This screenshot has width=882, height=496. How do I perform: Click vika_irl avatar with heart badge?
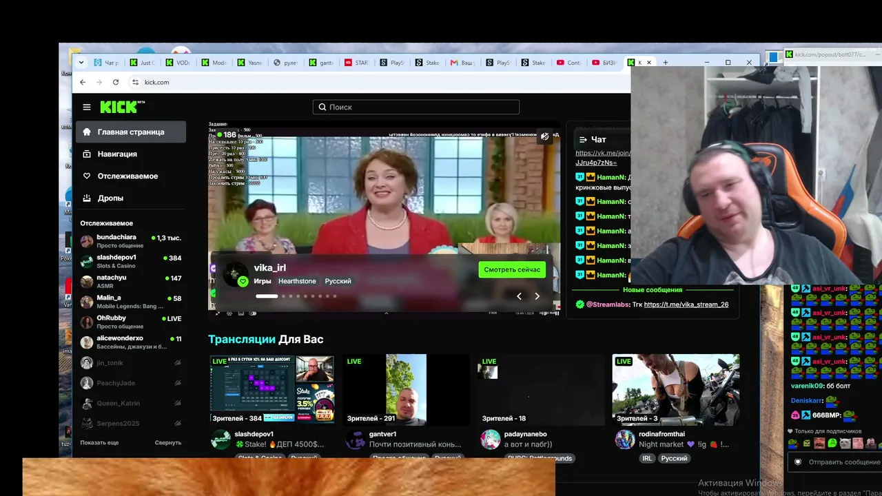tap(236, 273)
